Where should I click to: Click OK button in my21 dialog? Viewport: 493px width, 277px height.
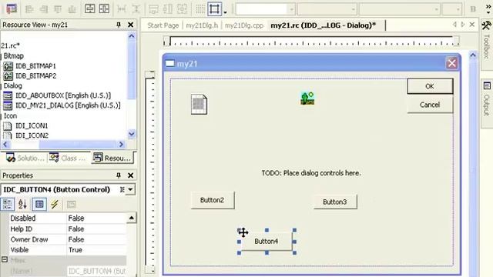coord(430,86)
